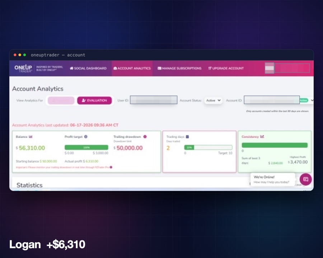The width and height of the screenshot is (323, 258).
Task: Click the Account Analytics nav tab
Action: pos(132,68)
